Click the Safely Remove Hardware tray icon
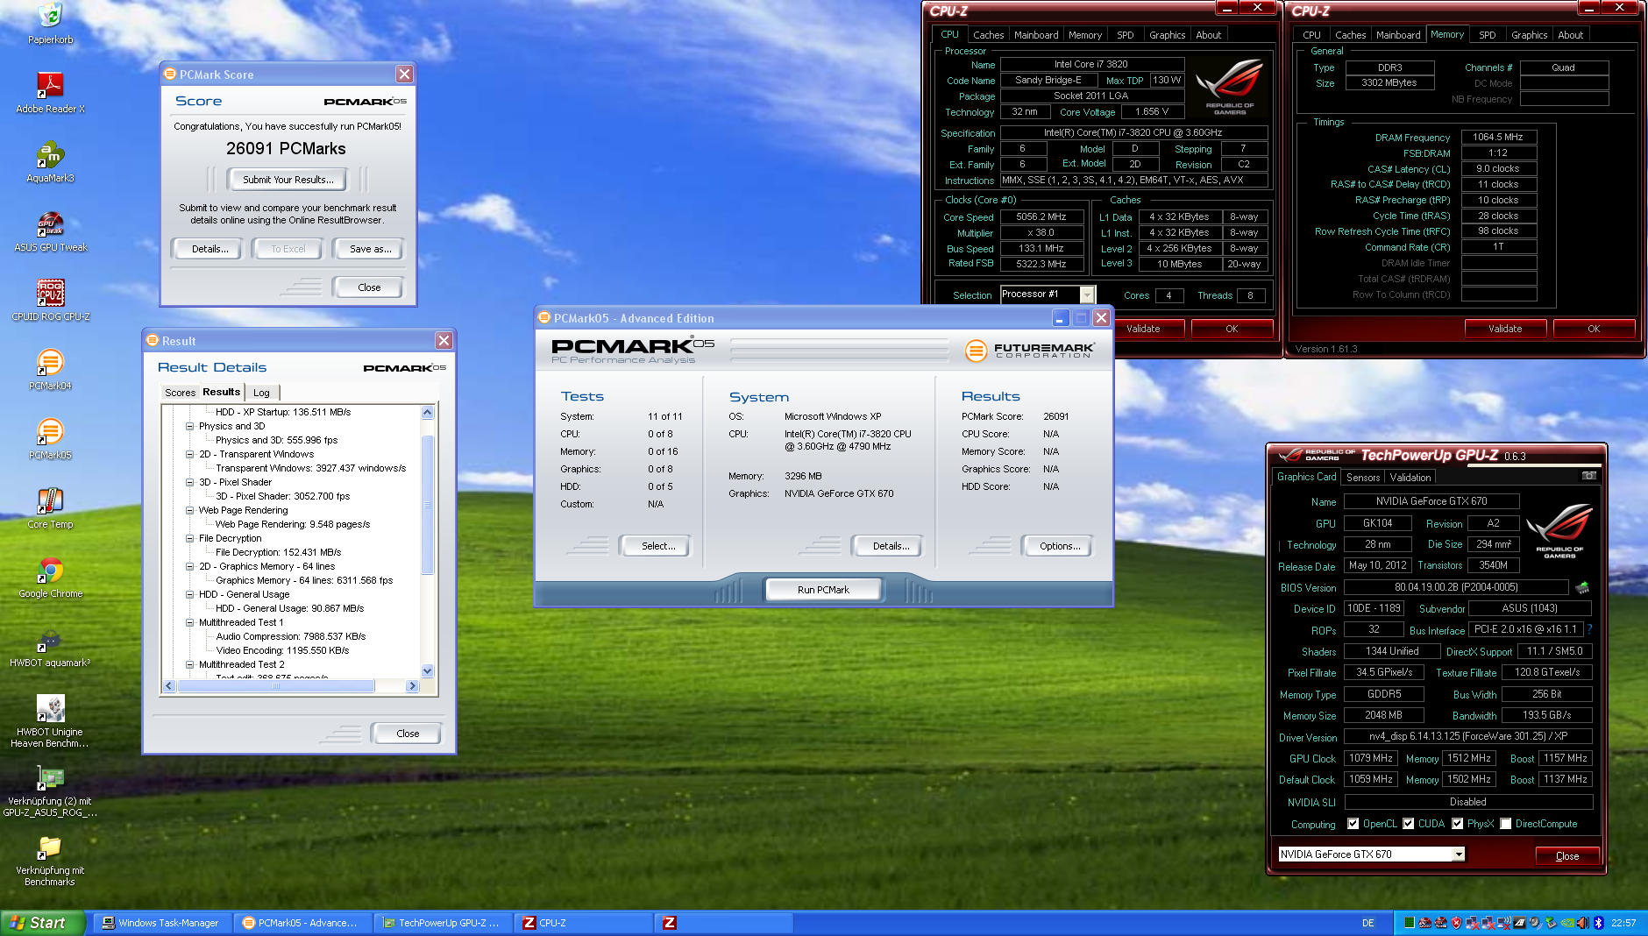Viewport: 1648px width, 936px height. tap(1552, 923)
